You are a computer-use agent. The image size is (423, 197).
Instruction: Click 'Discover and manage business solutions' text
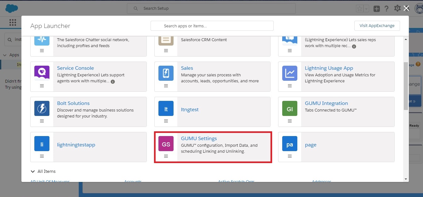(95, 110)
